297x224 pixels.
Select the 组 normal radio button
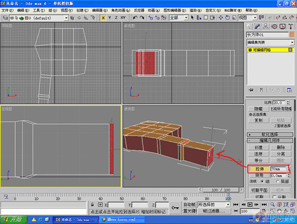point(262,181)
